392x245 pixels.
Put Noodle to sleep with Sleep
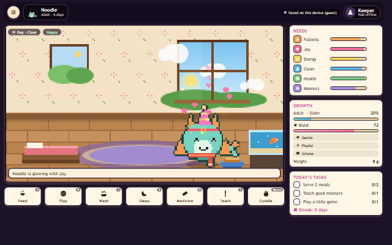point(145,196)
